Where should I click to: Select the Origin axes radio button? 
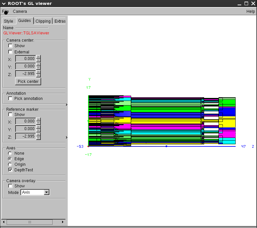[x=10, y=164]
